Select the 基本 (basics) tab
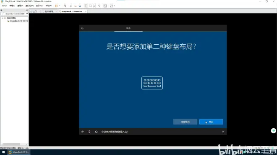The width and height of the screenshot is (277, 155). [128, 28]
